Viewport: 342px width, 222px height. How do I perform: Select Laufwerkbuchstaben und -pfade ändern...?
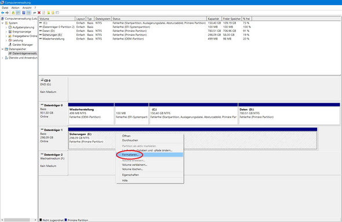[150, 150]
